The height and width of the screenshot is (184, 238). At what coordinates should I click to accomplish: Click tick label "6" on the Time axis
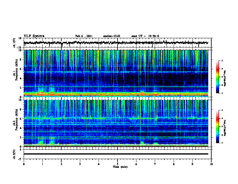click(x=136, y=164)
